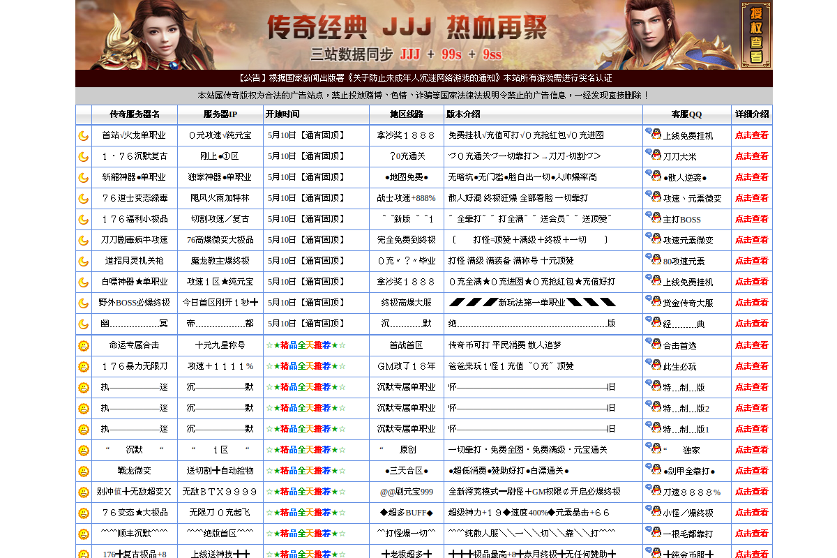Click smiley icon in 176暴力无限刀 row
This screenshot has height=558, width=837.
coord(84,367)
